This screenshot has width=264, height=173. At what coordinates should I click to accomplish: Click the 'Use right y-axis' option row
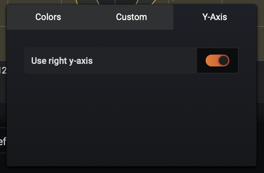tap(132, 61)
